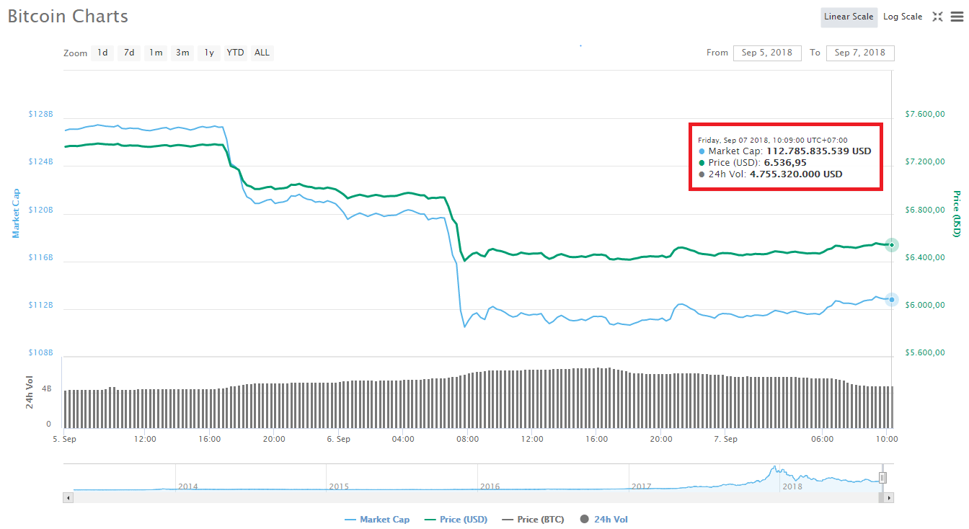Click the Market Cap vertical axis title
Screen dimensions: 969x529
(16, 213)
